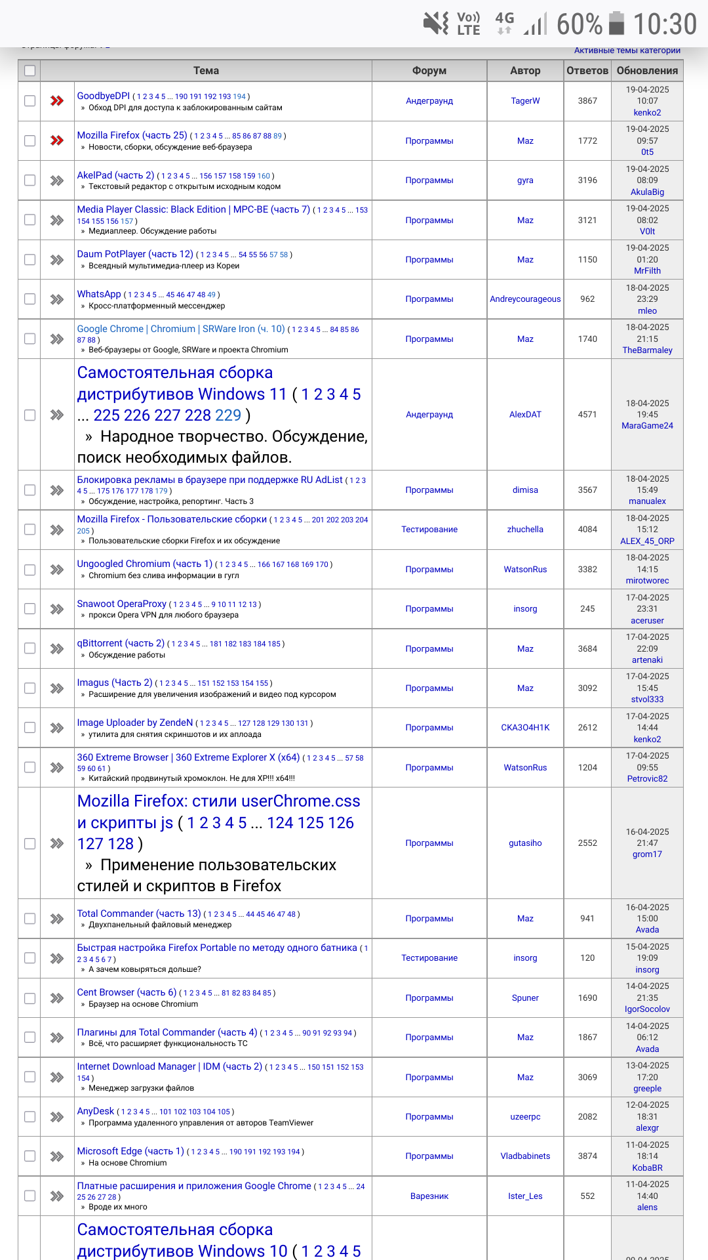Image resolution: width=708 pixels, height=1260 pixels.
Task: Check the box for GoodbyeDPI topic
Action: [x=29, y=101]
